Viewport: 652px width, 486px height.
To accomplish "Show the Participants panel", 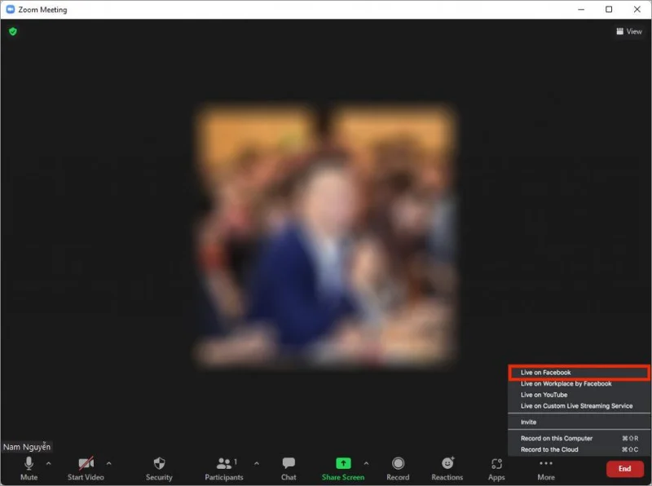I will tap(223, 469).
